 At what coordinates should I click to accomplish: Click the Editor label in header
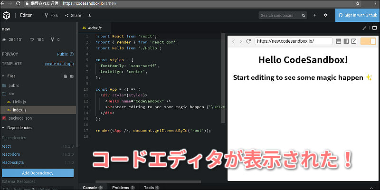pos(26,15)
